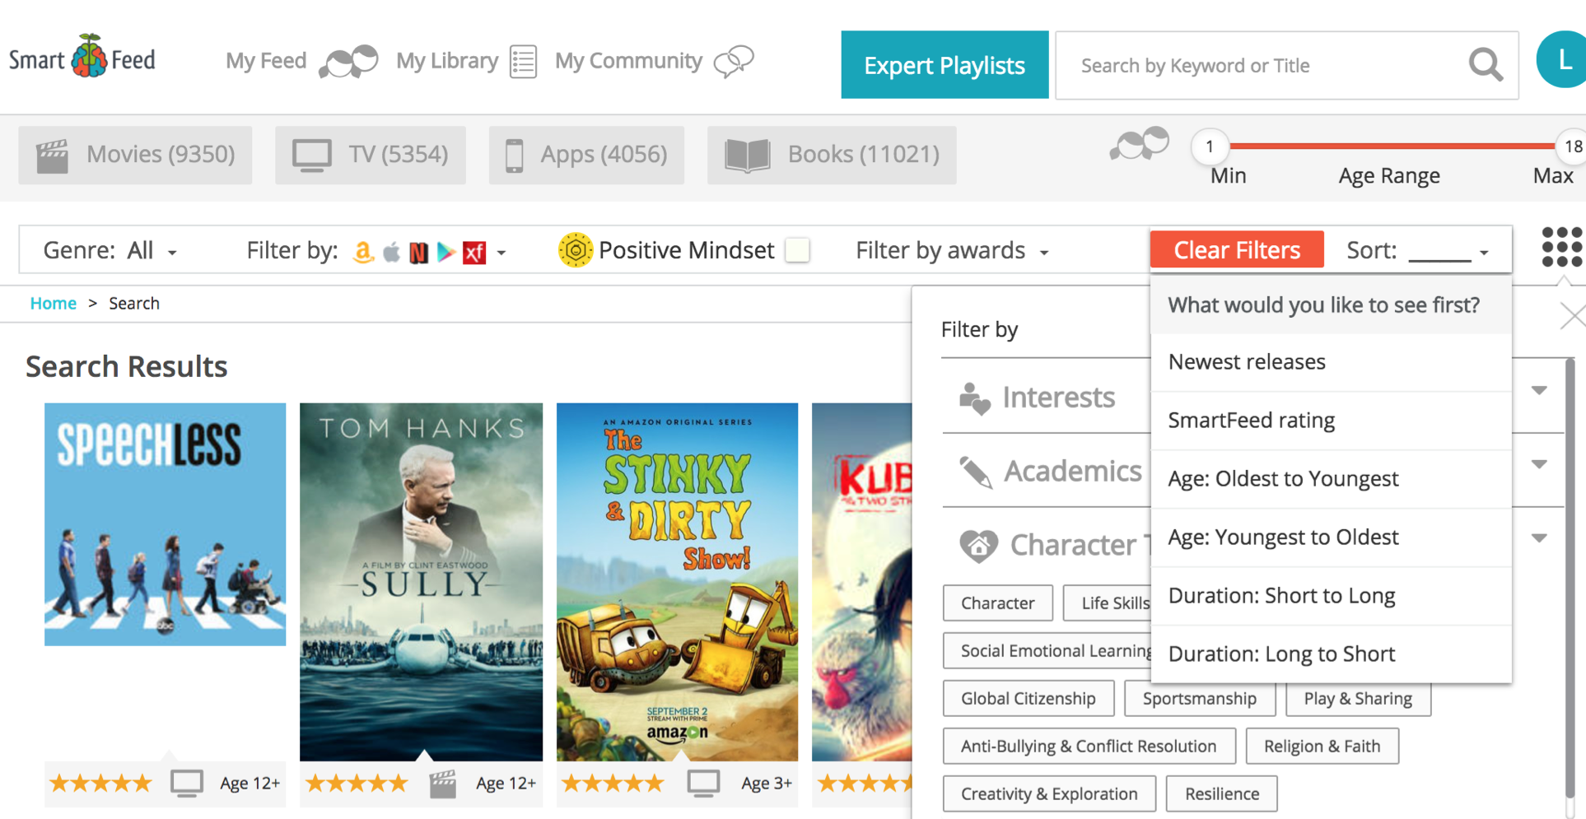Toggle TV (5354) filter

371,155
